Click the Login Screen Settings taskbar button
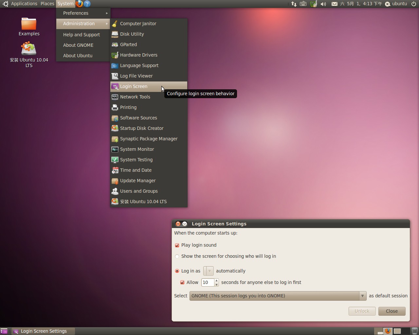Screen dimensions: 419x335 click(x=43, y=331)
